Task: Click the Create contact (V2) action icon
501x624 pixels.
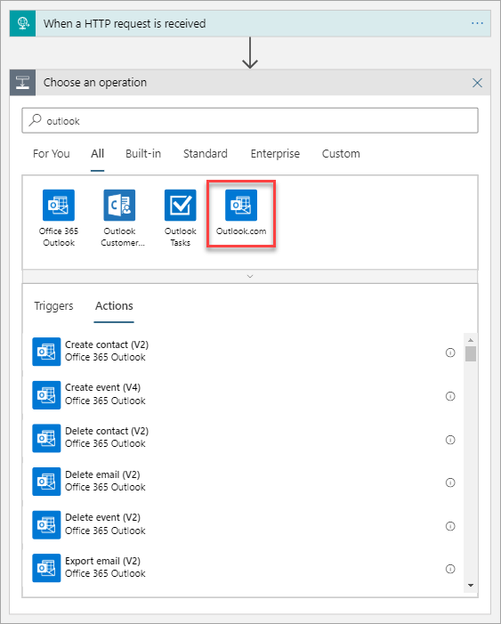Action: click(x=46, y=352)
